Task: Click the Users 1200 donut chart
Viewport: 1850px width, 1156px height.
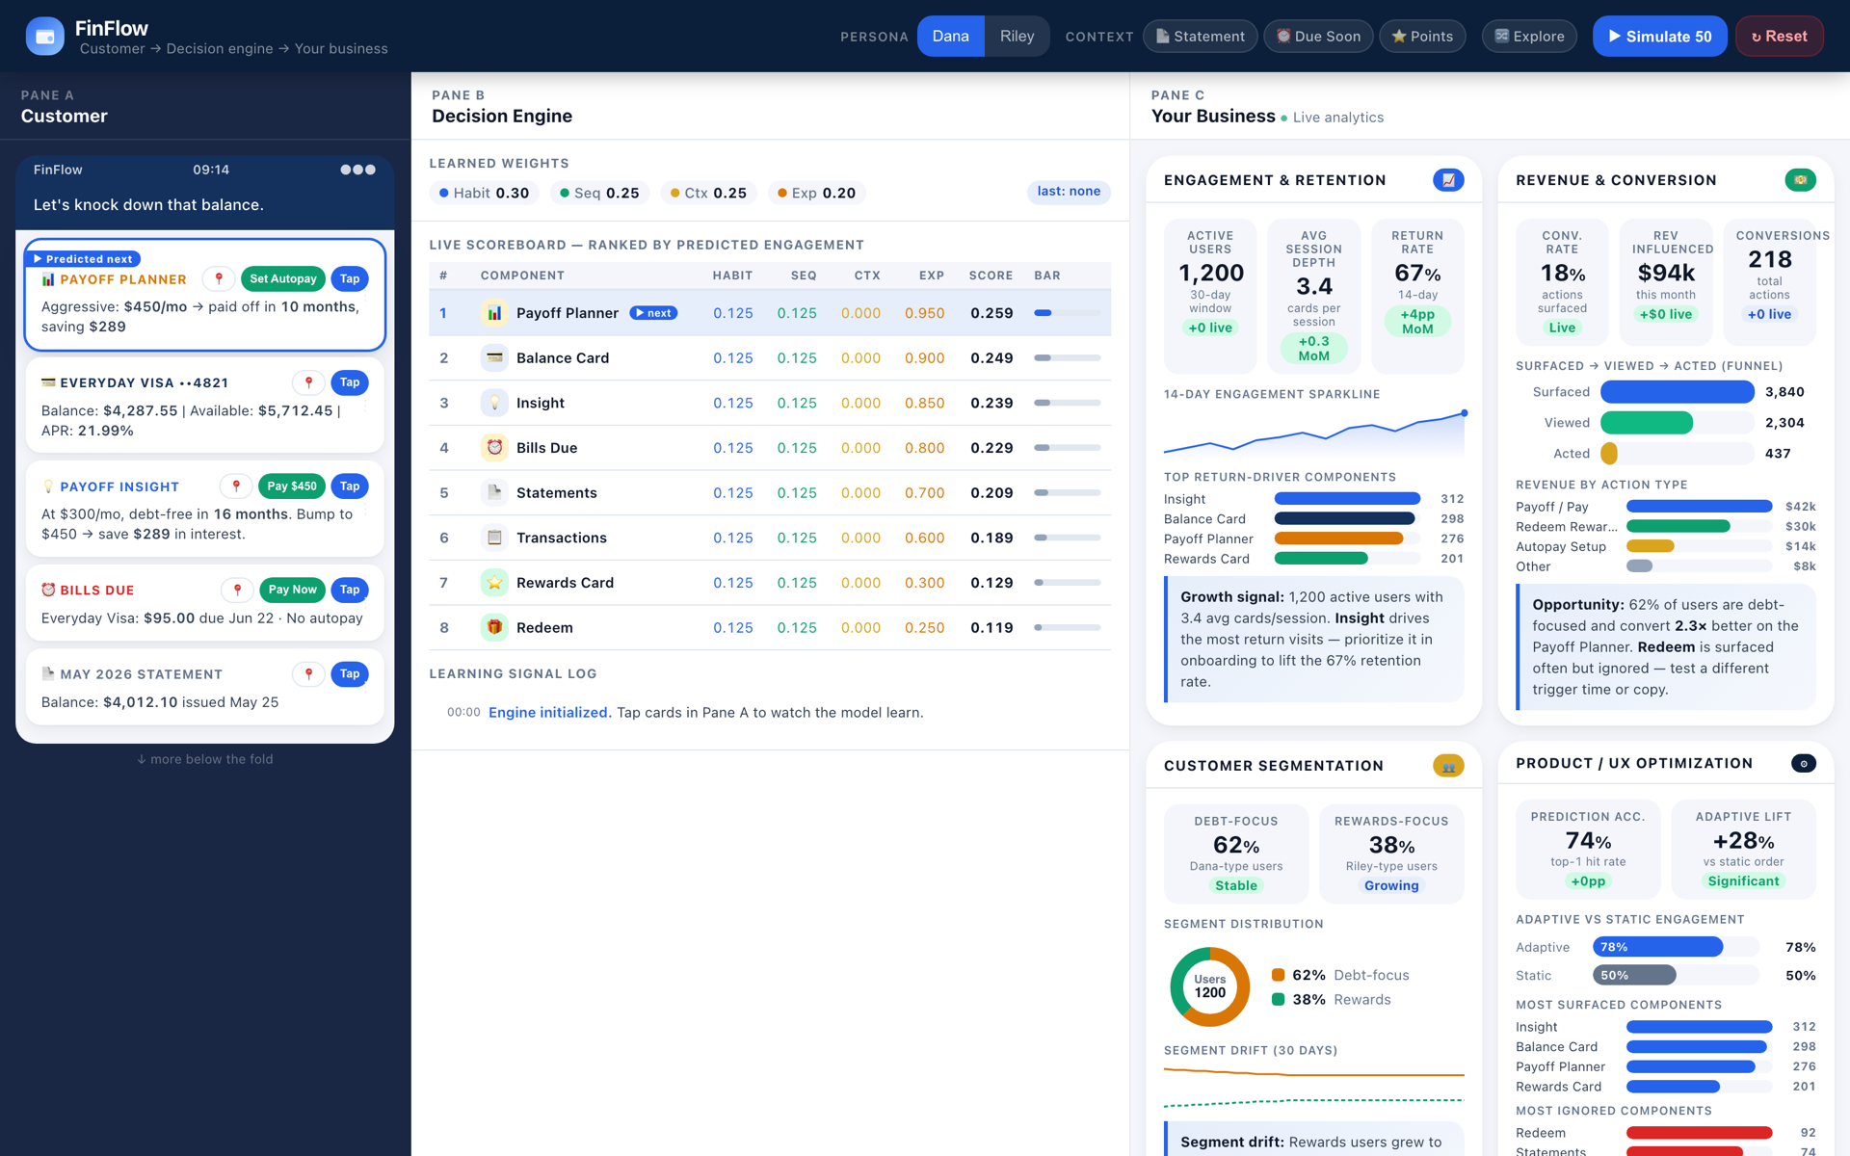Action: click(x=1209, y=986)
